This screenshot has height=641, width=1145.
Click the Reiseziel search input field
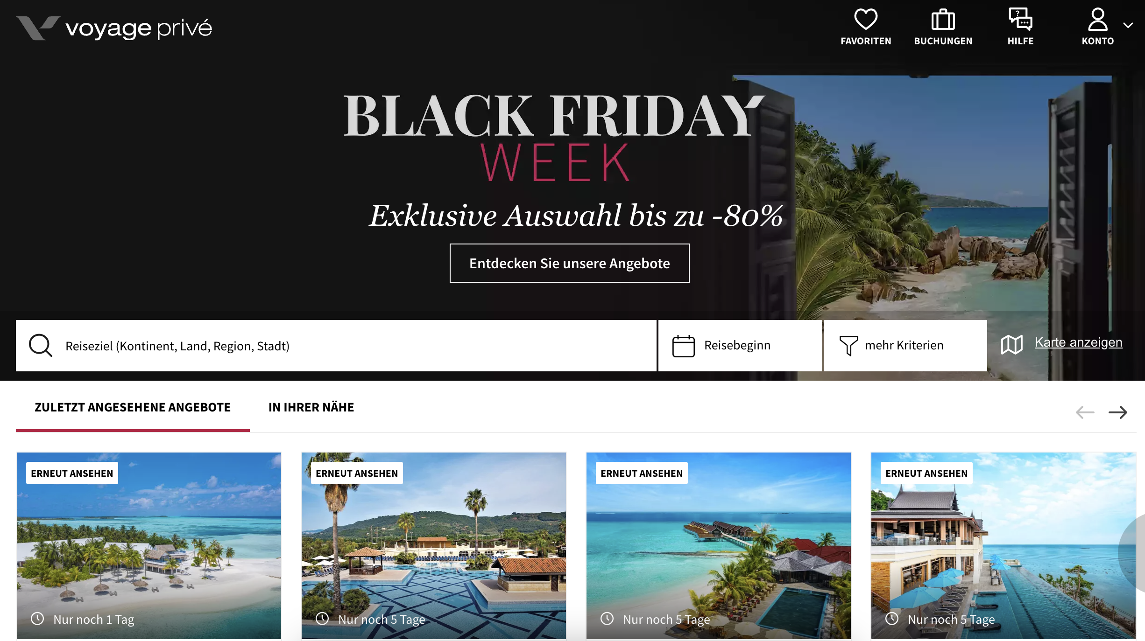tap(336, 346)
